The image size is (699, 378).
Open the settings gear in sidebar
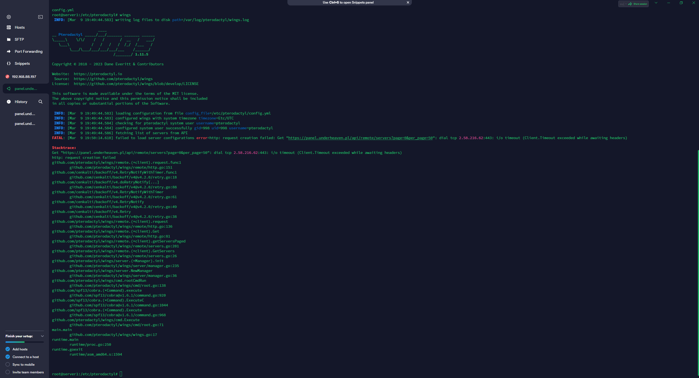(9, 17)
